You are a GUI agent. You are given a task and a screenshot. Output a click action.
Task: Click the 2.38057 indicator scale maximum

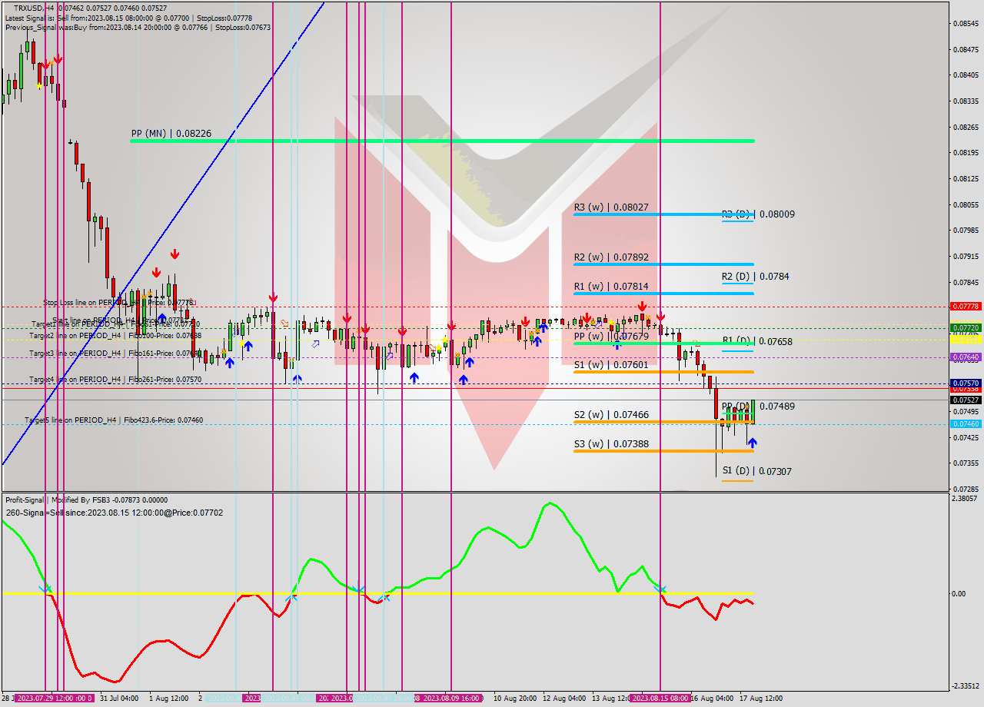coord(966,498)
